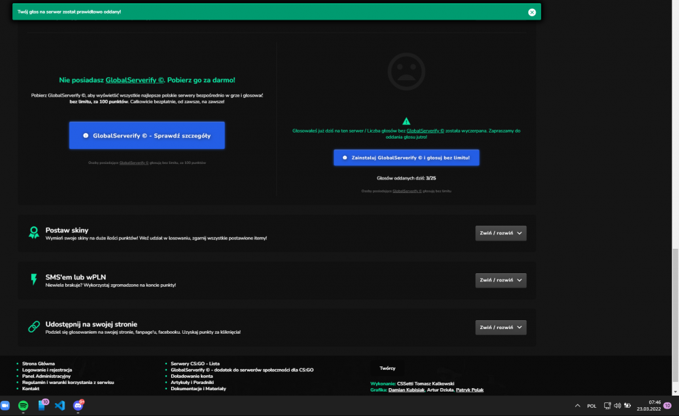This screenshot has height=416, width=679.
Task: Open the network tray icon
Action: [x=608, y=406]
